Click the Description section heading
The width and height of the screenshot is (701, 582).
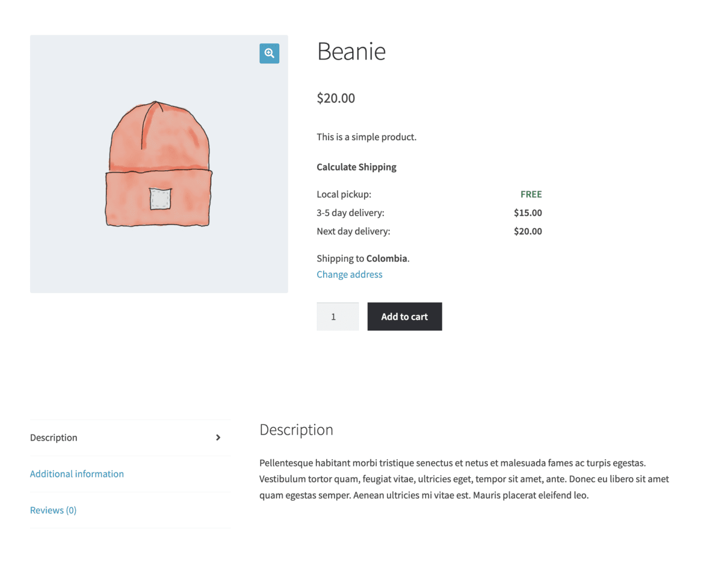(296, 429)
